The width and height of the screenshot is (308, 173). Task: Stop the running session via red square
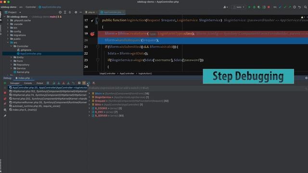(269, 7)
